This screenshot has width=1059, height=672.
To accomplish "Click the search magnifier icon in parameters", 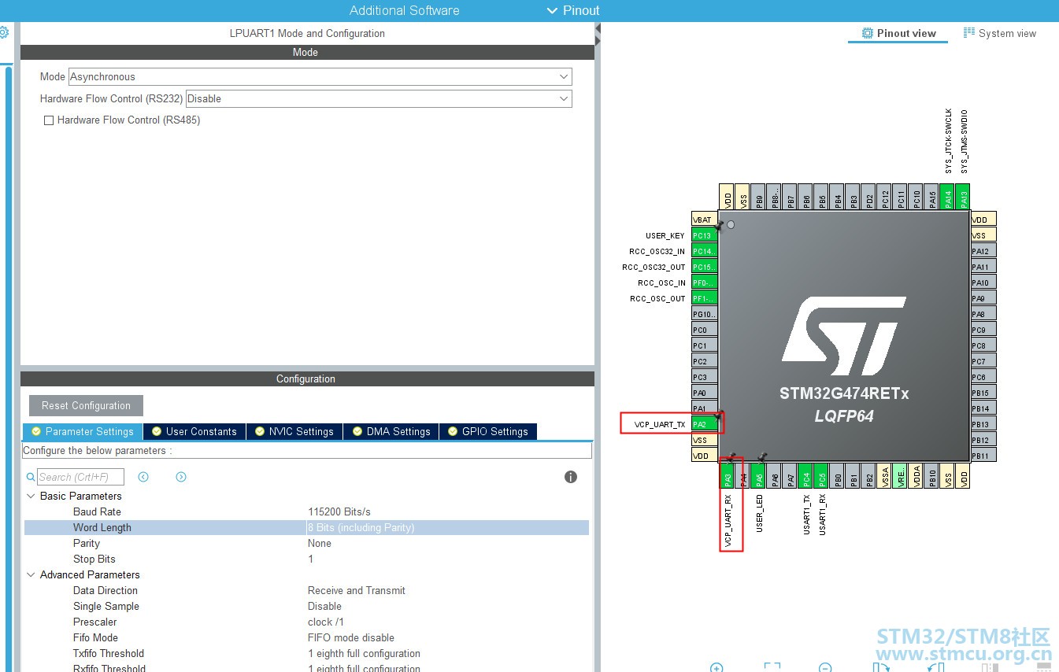I will pyautogui.click(x=31, y=477).
